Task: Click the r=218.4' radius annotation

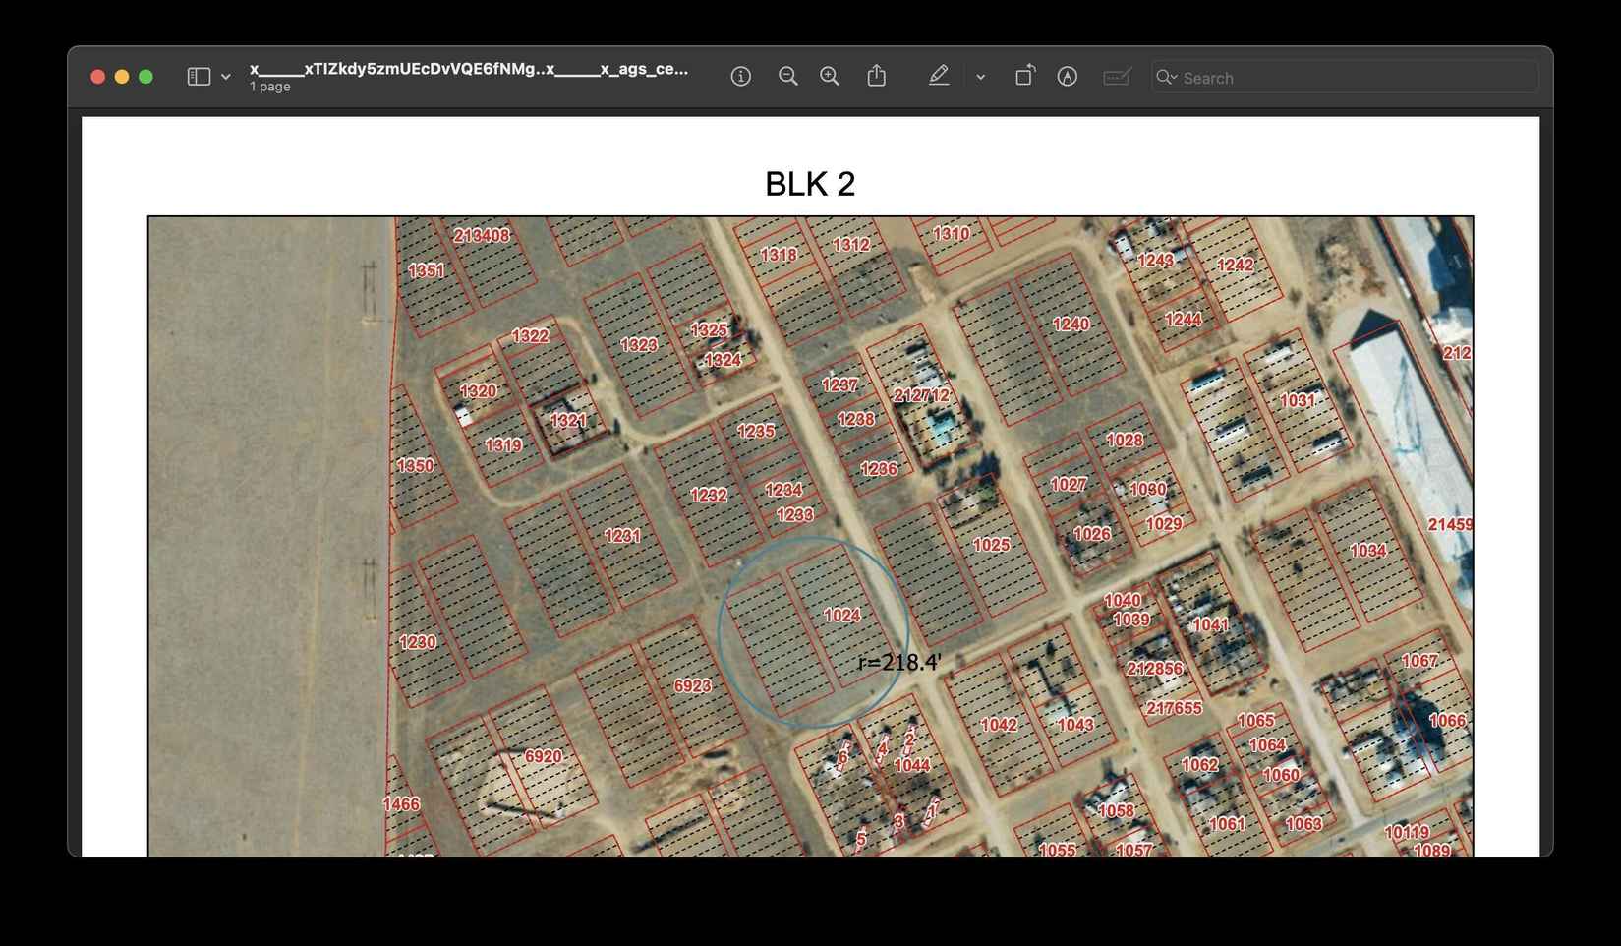Action: pyautogui.click(x=898, y=663)
